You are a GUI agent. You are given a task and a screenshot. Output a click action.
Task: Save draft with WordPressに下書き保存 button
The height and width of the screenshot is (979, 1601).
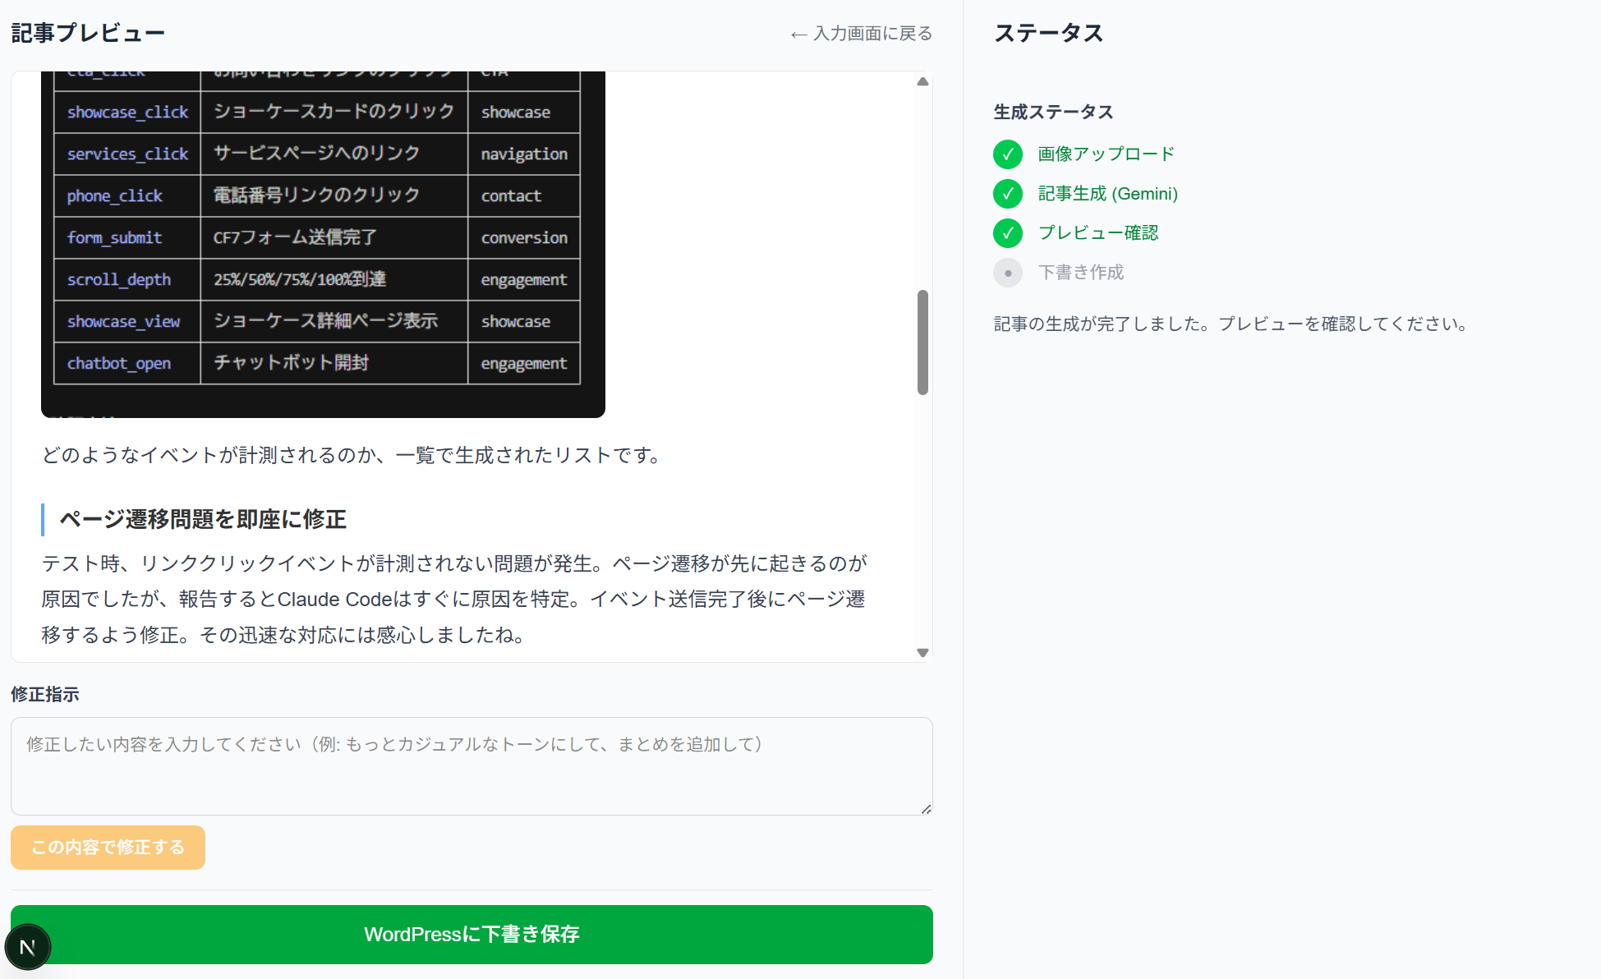click(472, 935)
